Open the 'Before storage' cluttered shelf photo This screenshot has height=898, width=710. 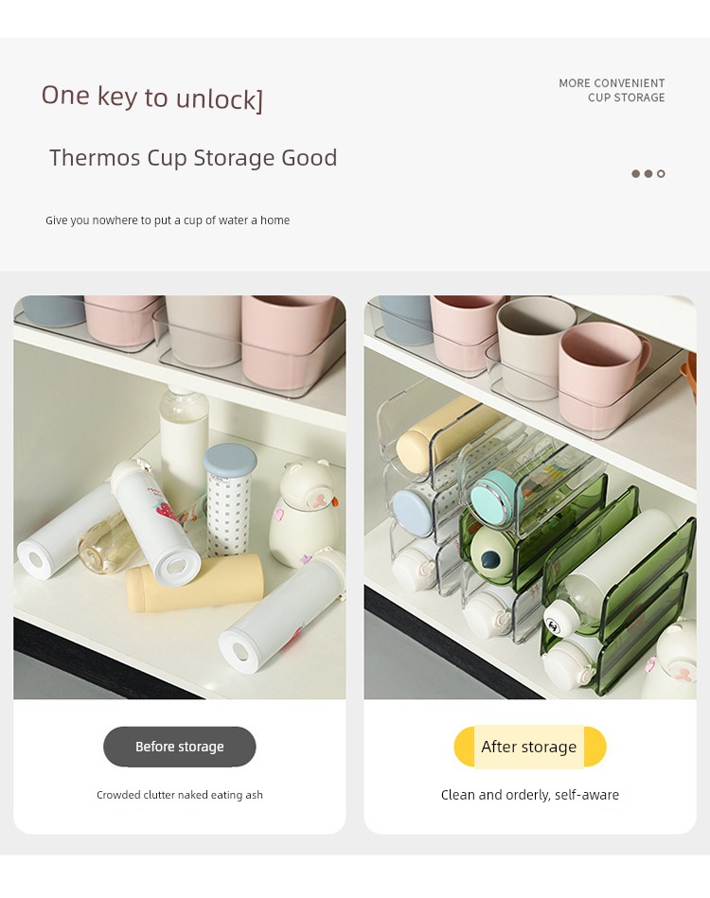click(179, 497)
